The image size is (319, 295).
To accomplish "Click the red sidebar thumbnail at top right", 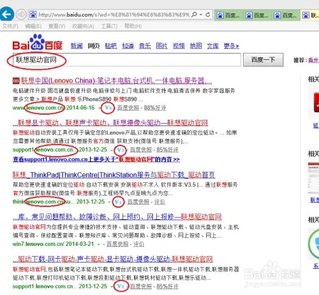I will pos(316,103).
